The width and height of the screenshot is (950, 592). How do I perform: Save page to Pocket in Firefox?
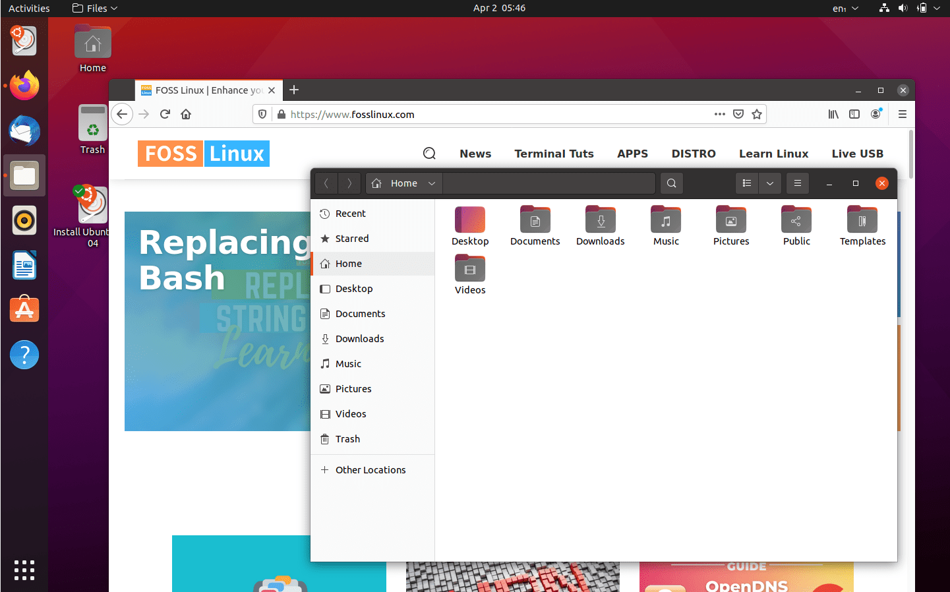[738, 114]
